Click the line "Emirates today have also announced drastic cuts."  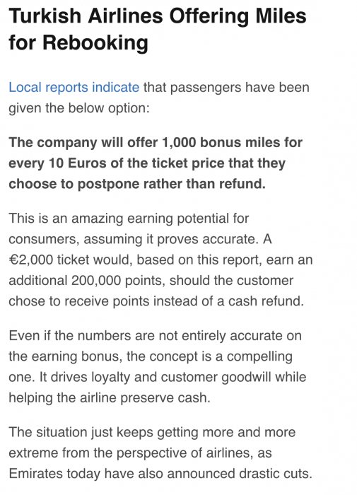coord(160,474)
